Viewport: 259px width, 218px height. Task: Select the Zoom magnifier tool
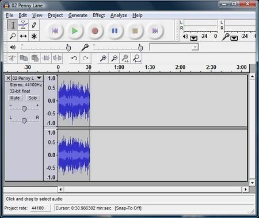tap(13, 36)
